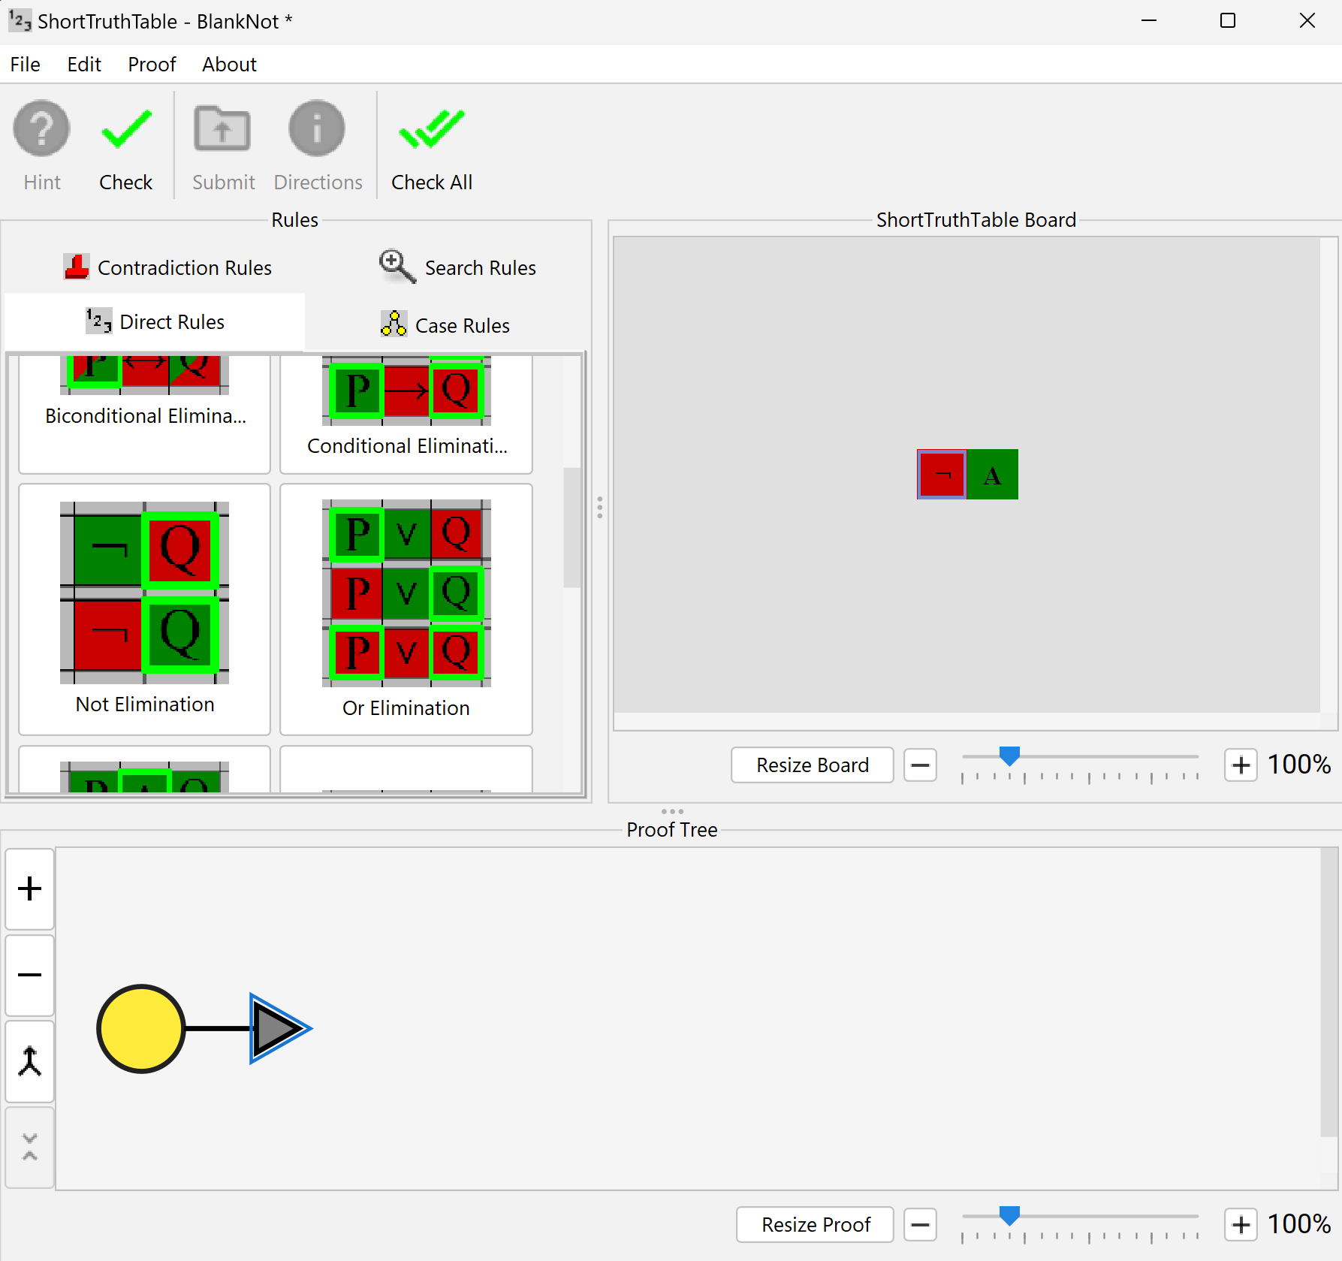The height and width of the screenshot is (1261, 1342).
Task: Expand the collapsed chevrons below Proof Tree tools
Action: 29,1147
